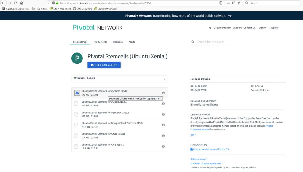The height and width of the screenshot is (172, 303).
Task: Open the Alerts tab
Action: coord(132,42)
